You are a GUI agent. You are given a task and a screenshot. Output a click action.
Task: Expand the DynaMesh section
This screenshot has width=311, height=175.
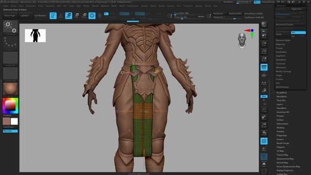281,60
